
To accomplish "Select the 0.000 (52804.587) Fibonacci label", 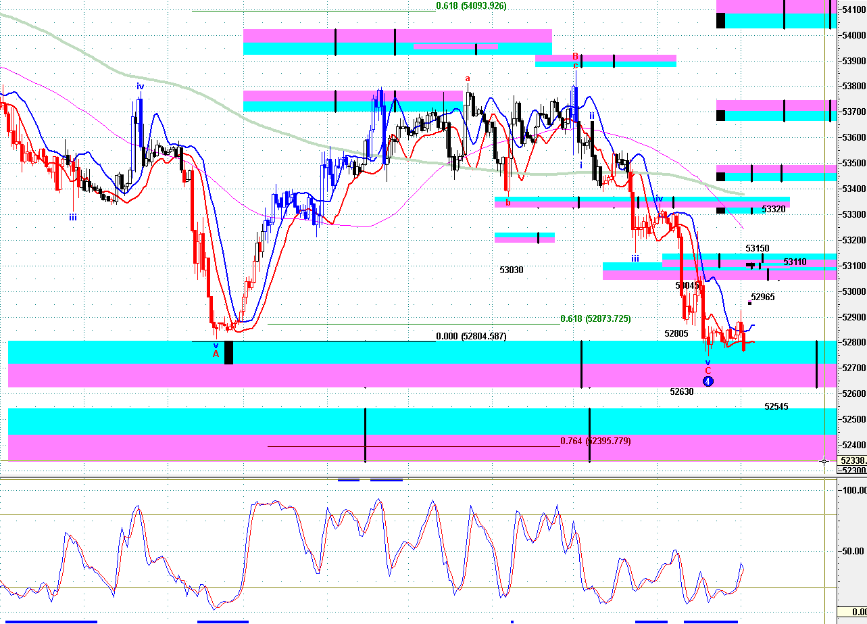I will click(471, 336).
